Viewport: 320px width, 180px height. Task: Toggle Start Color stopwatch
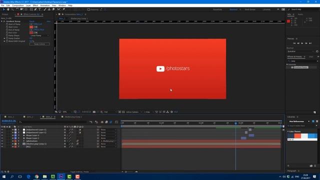click(7, 27)
